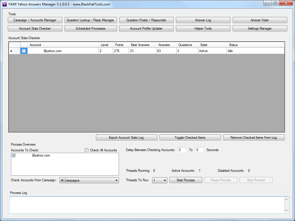Click Remove Checked Items From Log
Image resolution: width=295 pixels, height=221 pixels.
[x=254, y=138]
